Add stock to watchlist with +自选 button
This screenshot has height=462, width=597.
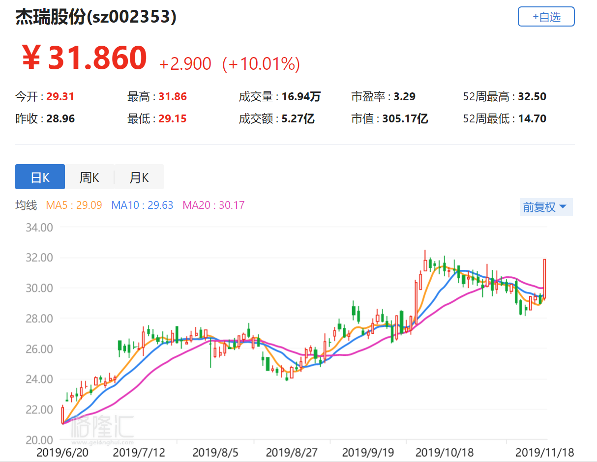(x=546, y=17)
